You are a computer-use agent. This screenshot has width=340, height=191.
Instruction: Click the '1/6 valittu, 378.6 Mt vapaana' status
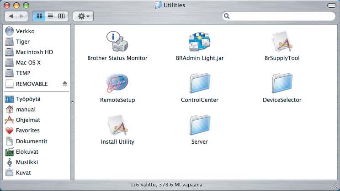click(x=166, y=185)
